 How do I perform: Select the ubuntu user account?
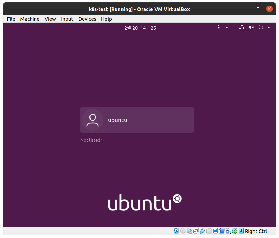coord(137,120)
